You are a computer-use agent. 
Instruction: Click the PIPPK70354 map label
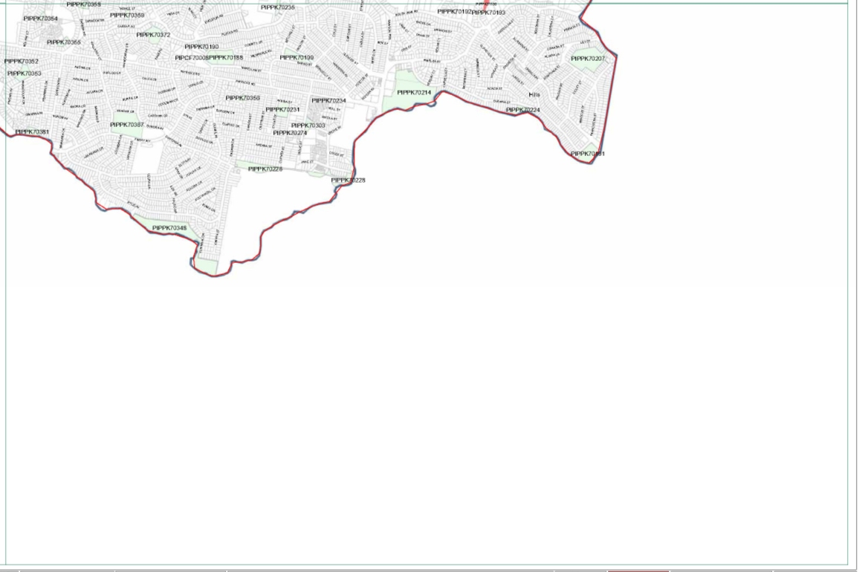coord(40,19)
